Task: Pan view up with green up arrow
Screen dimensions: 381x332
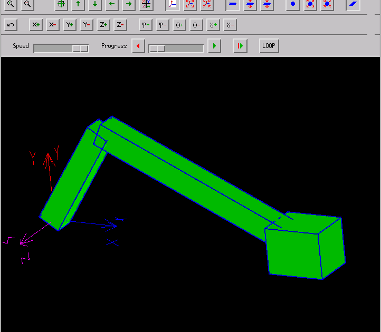Action: click(78, 4)
